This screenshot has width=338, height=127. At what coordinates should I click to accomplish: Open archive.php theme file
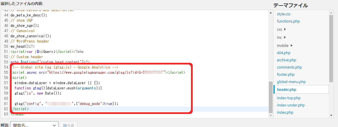pos(287,60)
